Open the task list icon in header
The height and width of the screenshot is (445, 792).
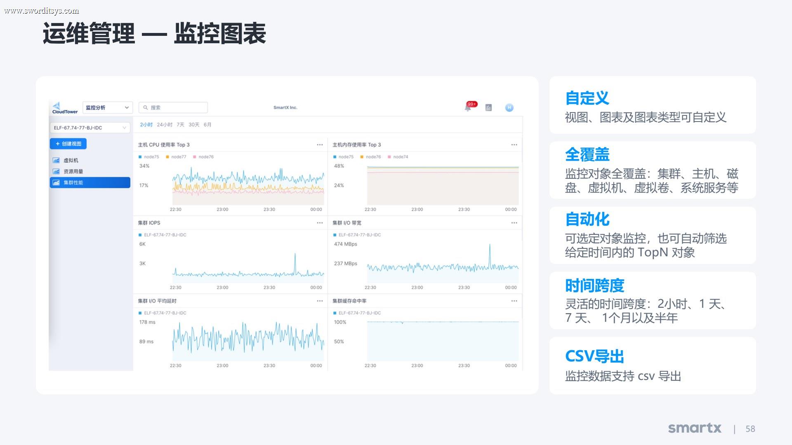tap(488, 108)
